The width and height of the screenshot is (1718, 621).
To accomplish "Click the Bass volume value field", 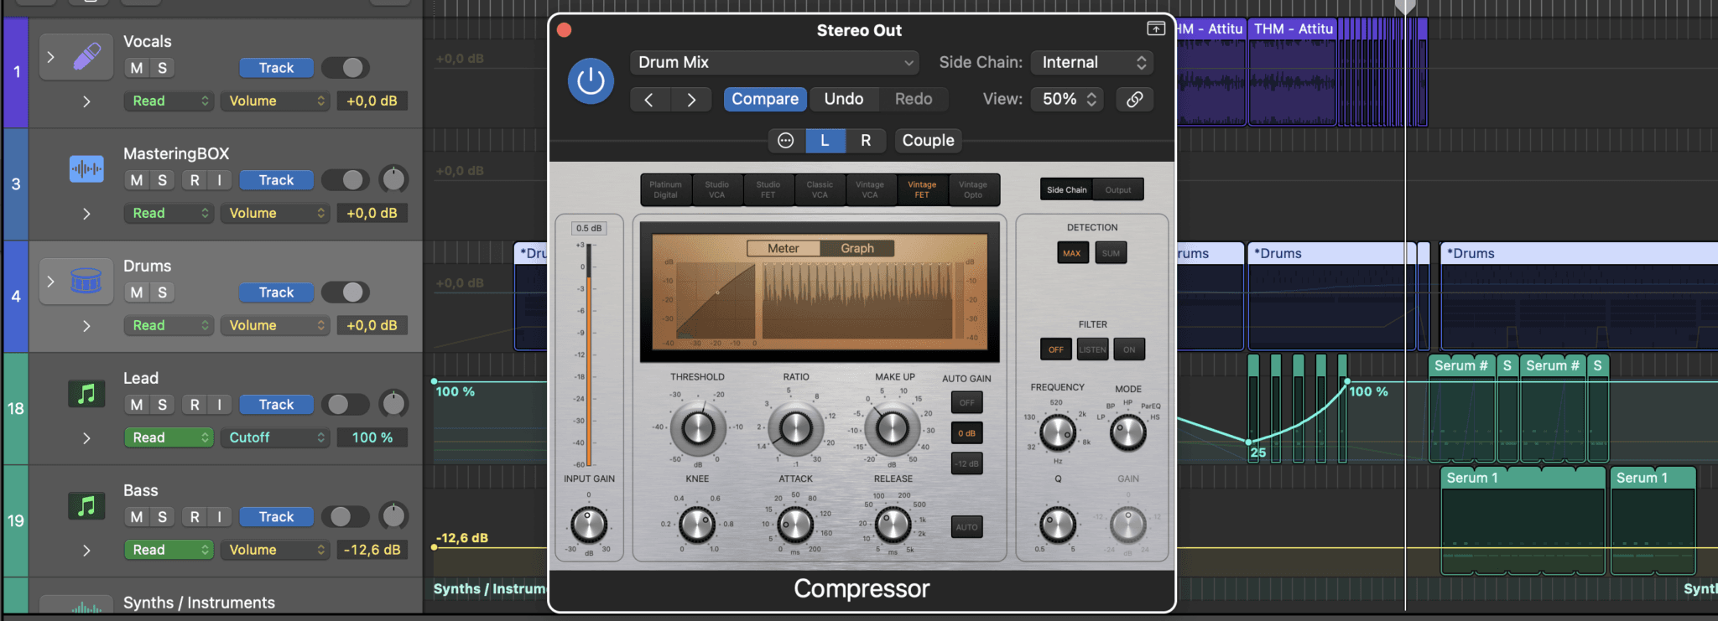I will pyautogui.click(x=372, y=550).
